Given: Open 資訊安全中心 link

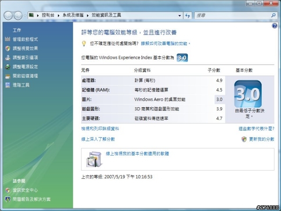Looking at the screenshot, I should click(x=25, y=190).
